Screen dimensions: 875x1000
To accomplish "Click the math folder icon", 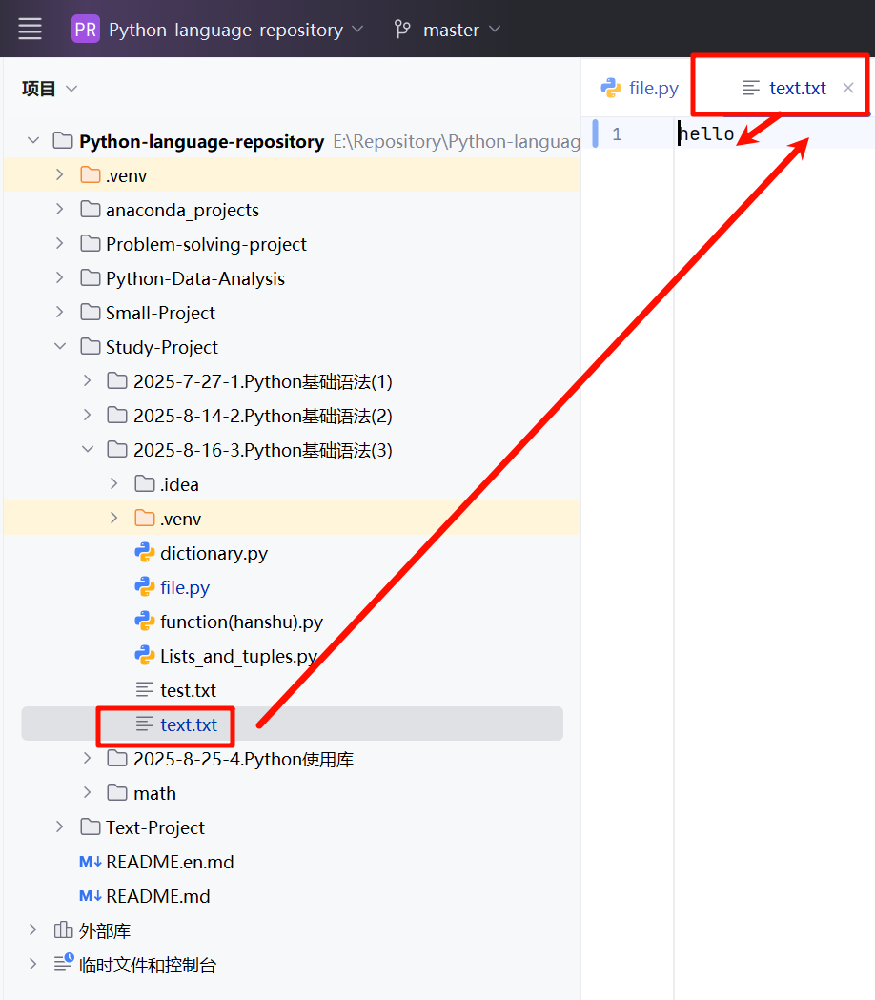I will tap(117, 793).
